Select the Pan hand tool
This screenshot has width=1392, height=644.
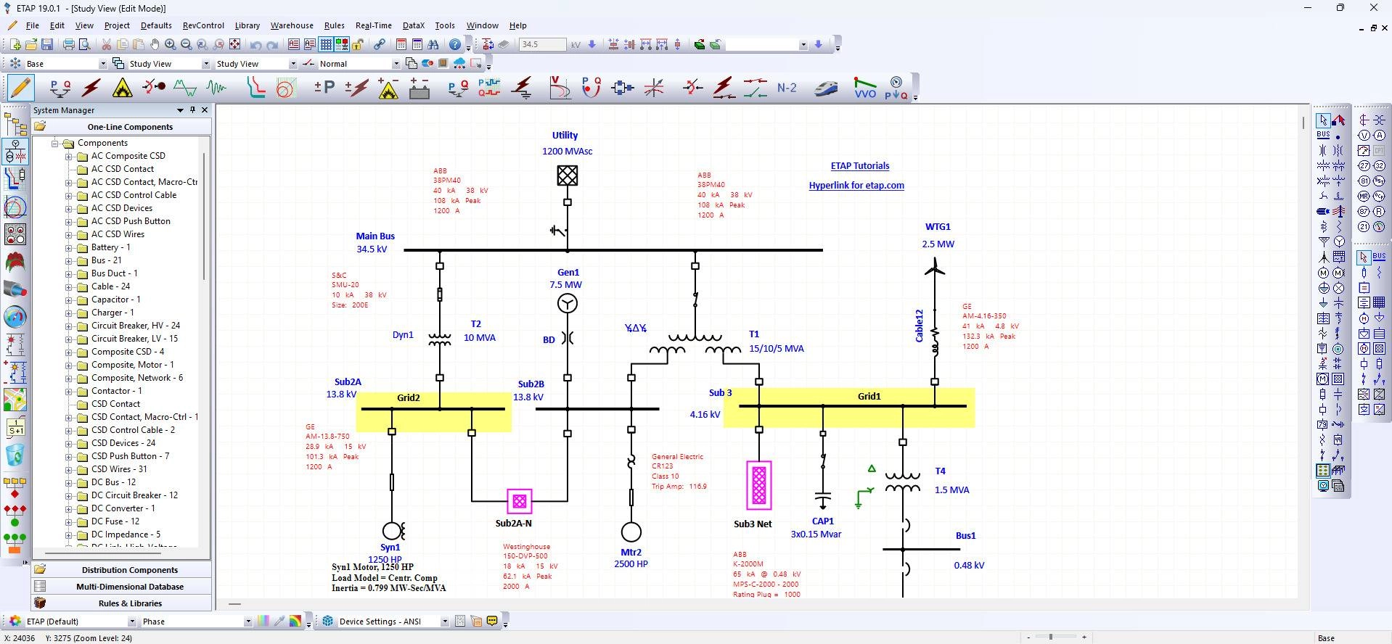[x=155, y=44]
